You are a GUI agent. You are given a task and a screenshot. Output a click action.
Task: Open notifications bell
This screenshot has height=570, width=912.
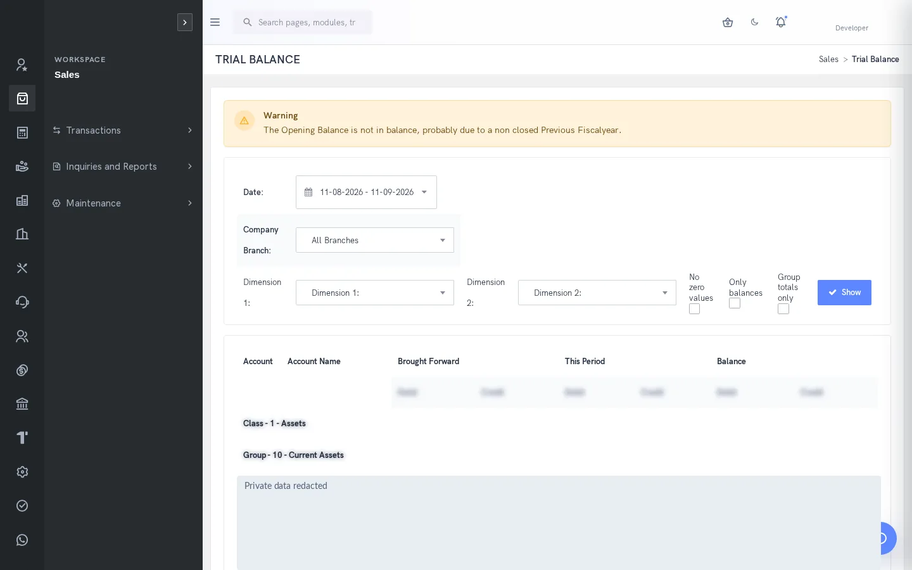coord(781,22)
